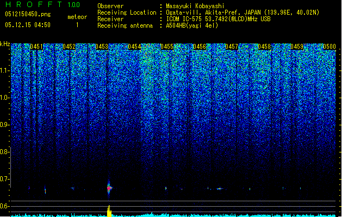The height and width of the screenshot is (217, 342).
Task: Click the HROFFT 1.0.0 title text
Action: [42, 4]
